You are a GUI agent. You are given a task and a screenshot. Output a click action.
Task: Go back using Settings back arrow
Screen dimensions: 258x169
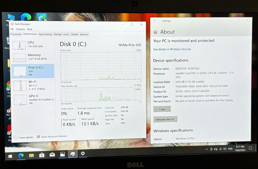(155, 21)
